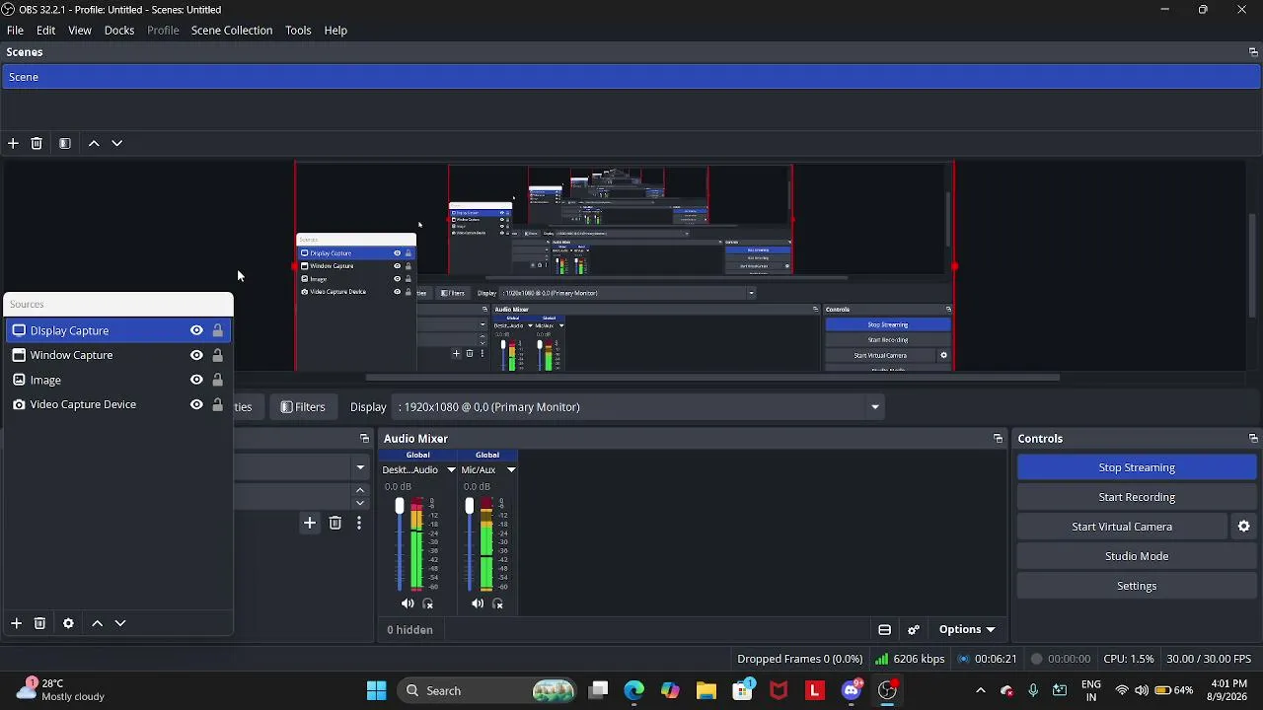Open Filters for the selected source
1263x710 pixels.
303,407
